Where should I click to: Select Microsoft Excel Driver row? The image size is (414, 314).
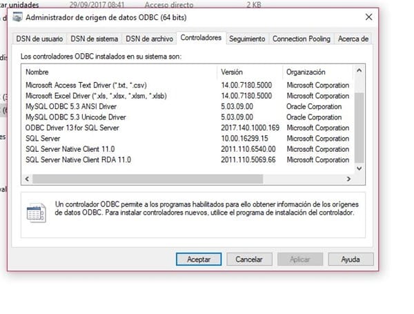pos(188,96)
